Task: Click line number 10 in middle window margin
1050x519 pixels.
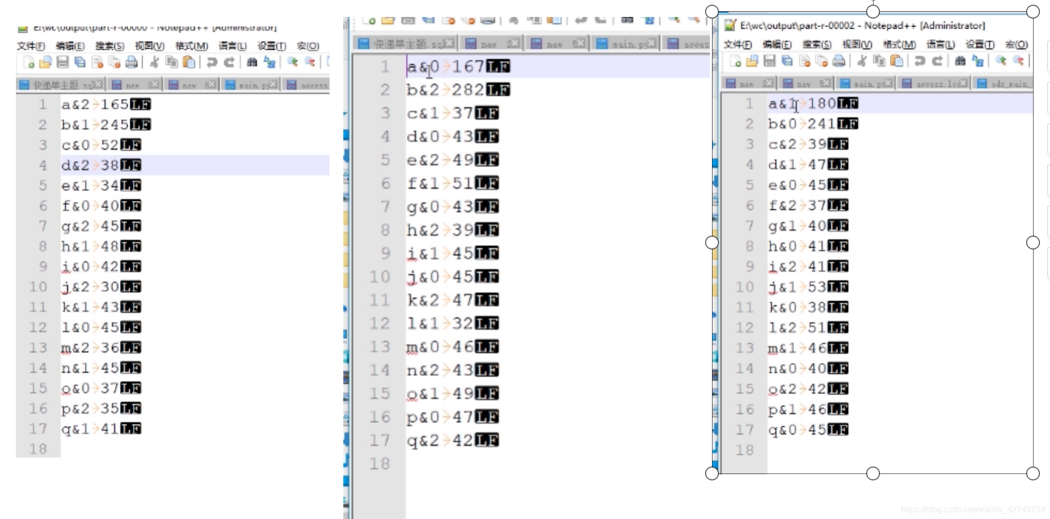Action: (x=380, y=277)
